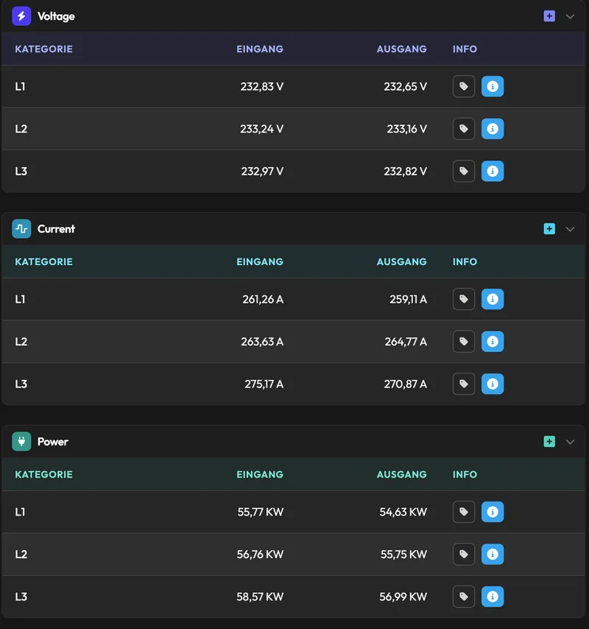Click the AUSGANG column header in Current table
The image size is (589, 629).
402,261
